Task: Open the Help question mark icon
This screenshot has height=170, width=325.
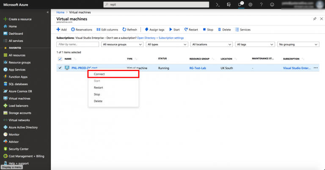Action: (x=261, y=5)
